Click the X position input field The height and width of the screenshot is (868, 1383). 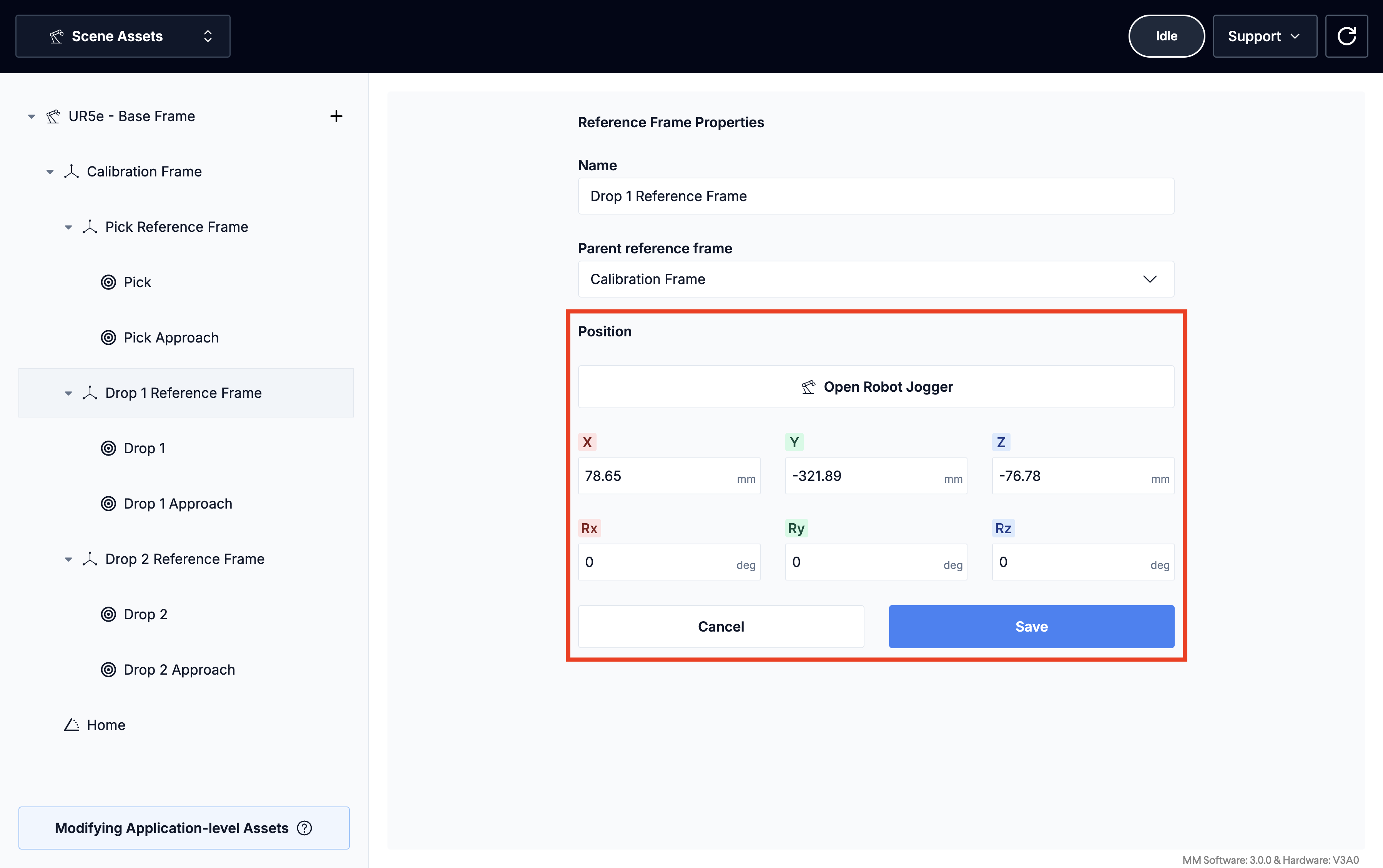click(669, 476)
